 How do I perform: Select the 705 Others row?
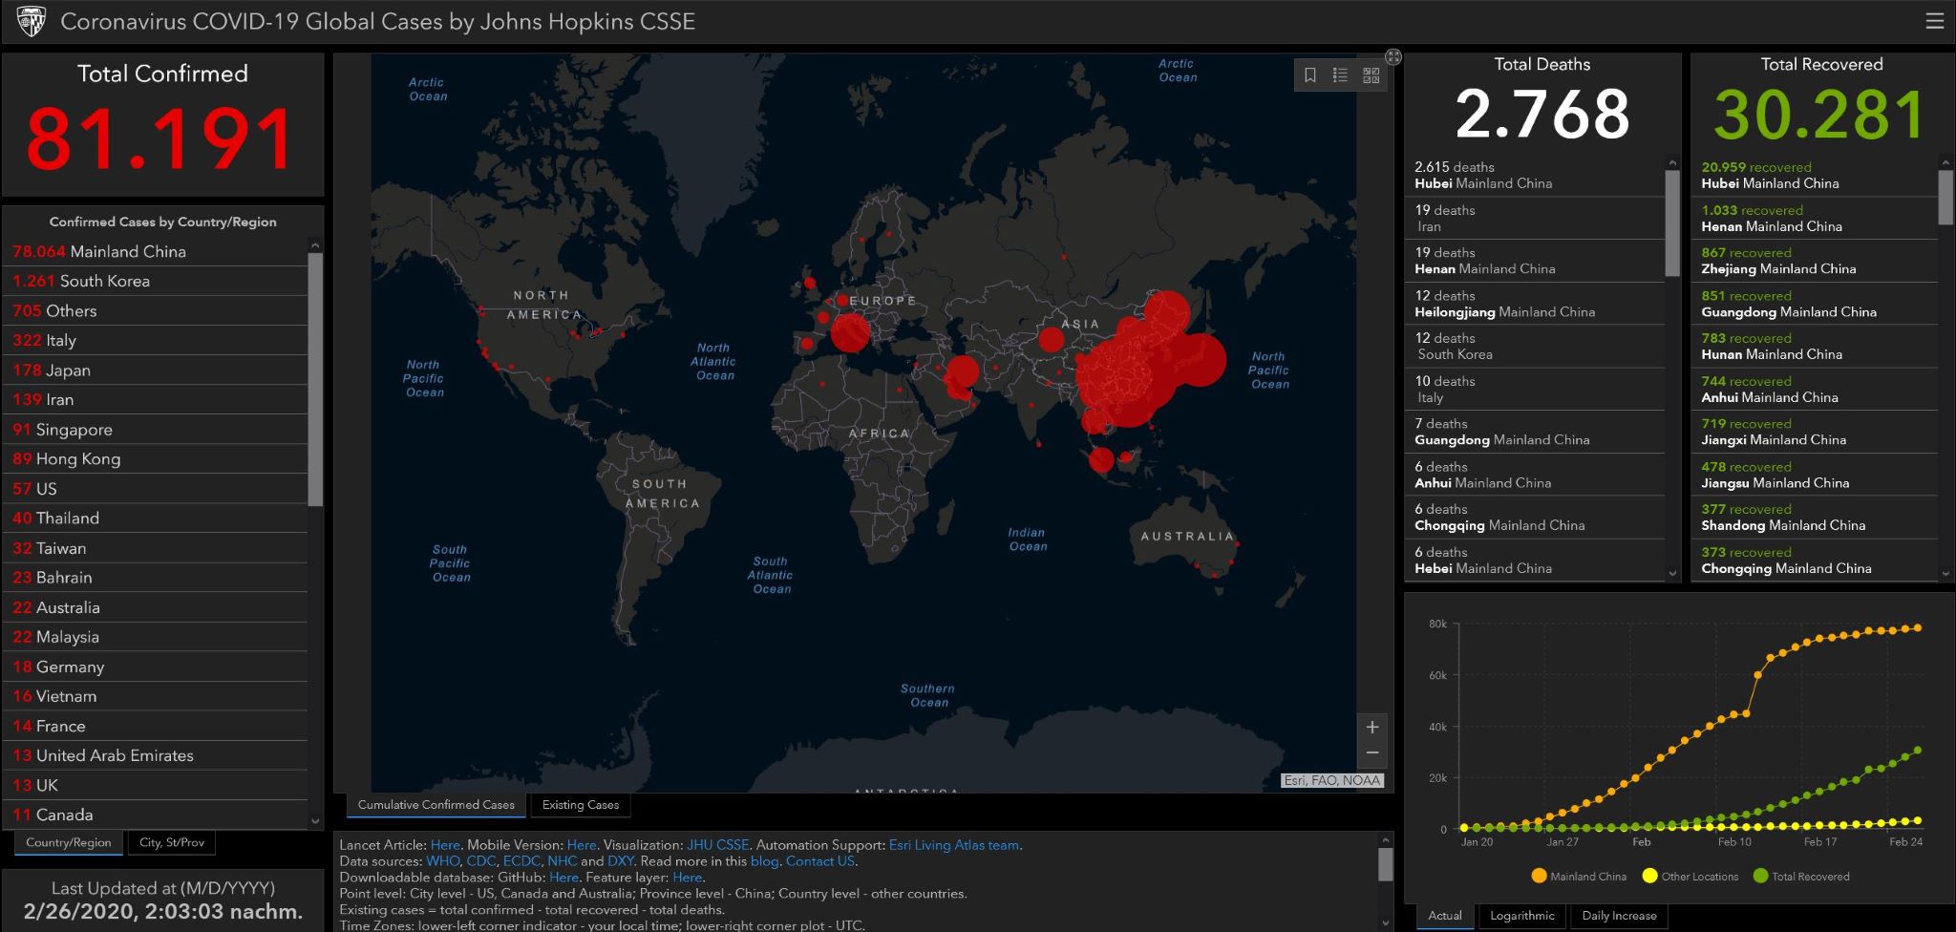point(156,310)
